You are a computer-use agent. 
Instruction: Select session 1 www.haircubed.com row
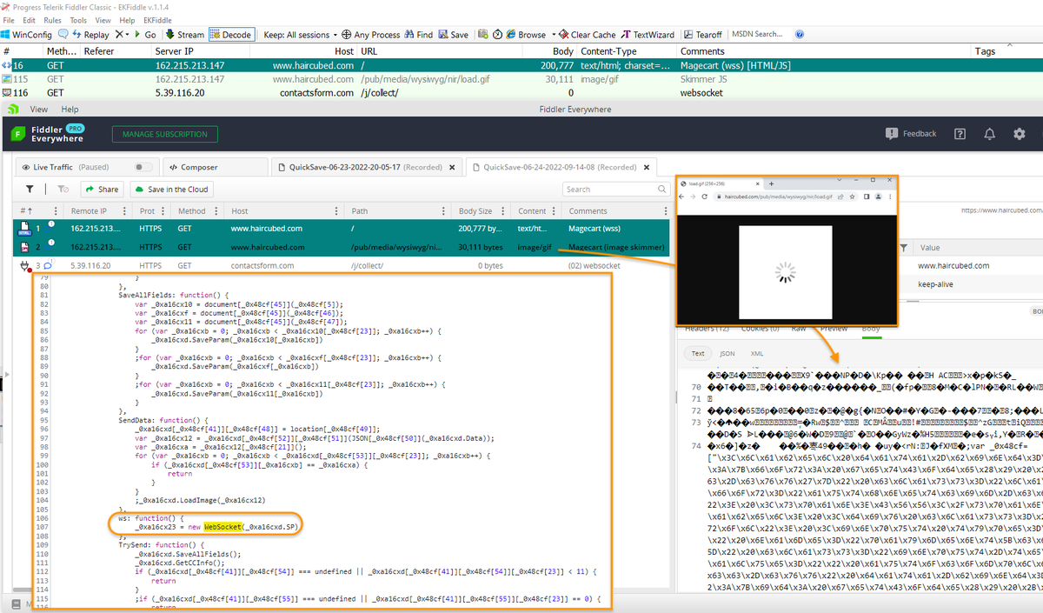click(342, 228)
